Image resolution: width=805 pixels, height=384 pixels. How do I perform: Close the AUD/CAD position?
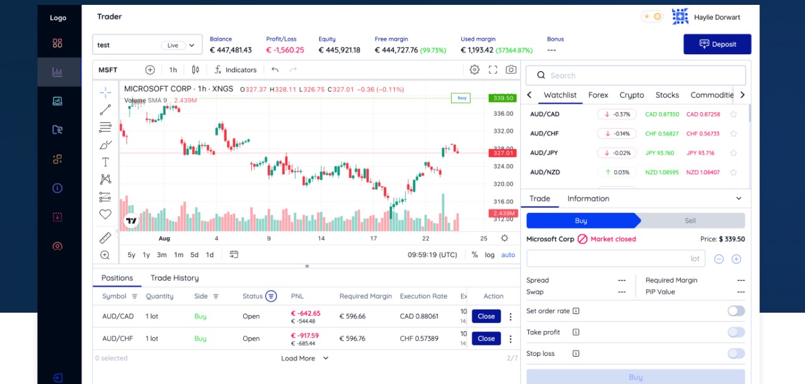pyautogui.click(x=486, y=316)
